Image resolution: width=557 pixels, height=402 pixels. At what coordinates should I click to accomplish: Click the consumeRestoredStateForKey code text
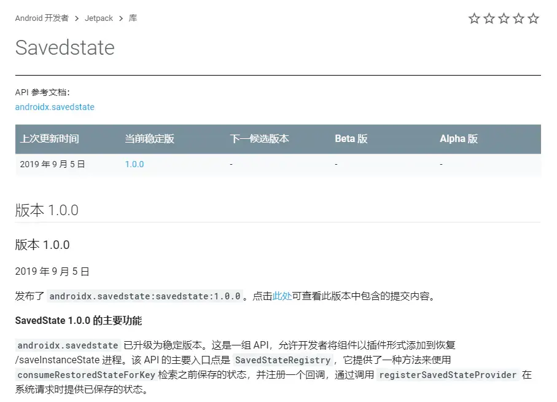click(x=86, y=375)
